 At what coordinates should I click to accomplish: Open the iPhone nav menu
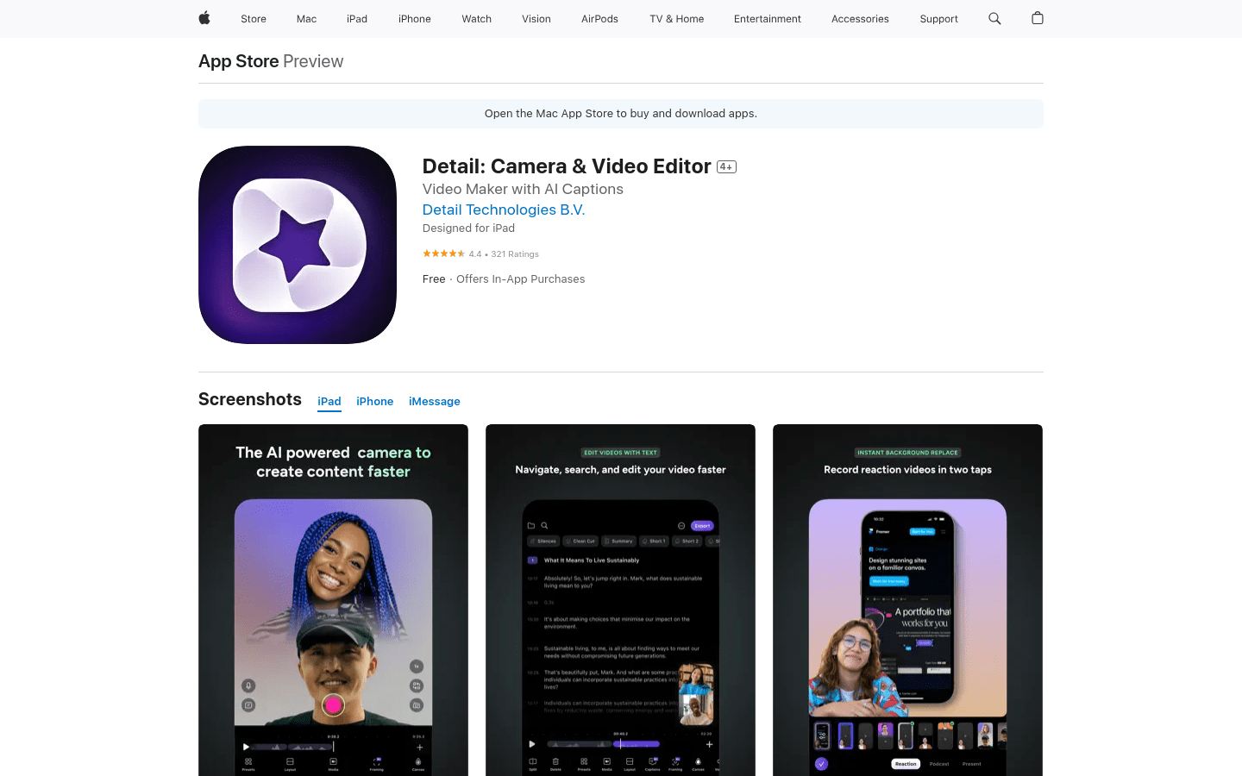click(415, 19)
